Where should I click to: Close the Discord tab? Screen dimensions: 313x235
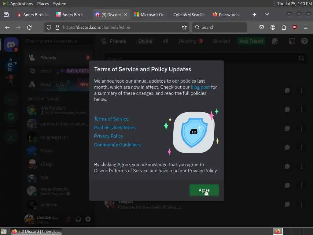coord(126,15)
